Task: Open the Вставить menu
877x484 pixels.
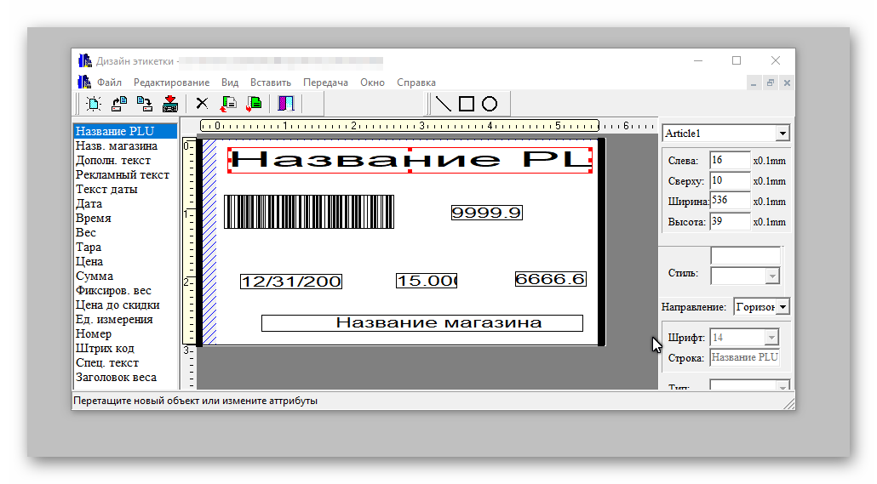Action: pyautogui.click(x=271, y=83)
